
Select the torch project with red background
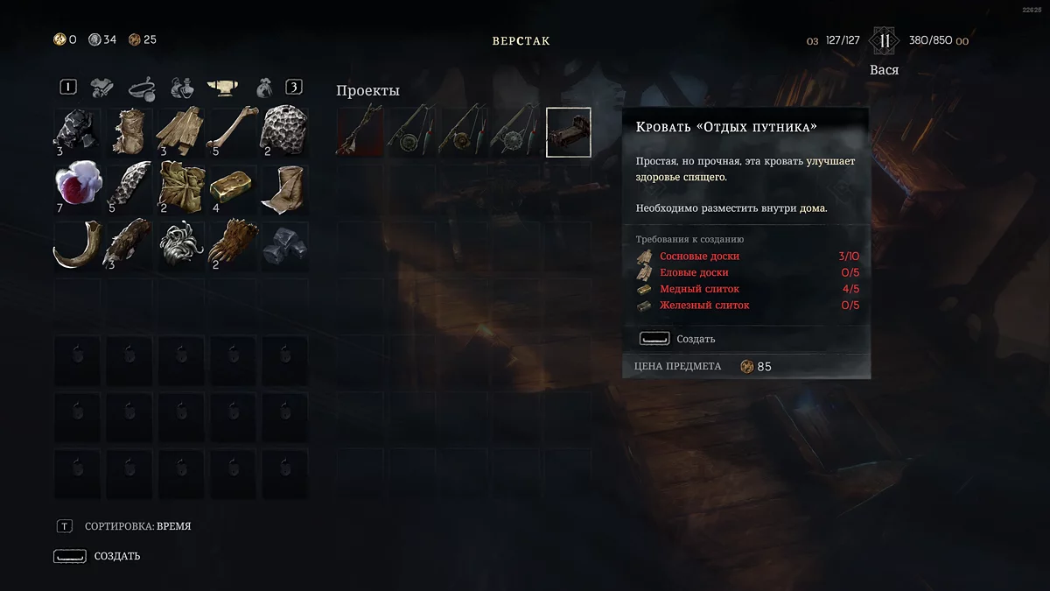pyautogui.click(x=360, y=132)
